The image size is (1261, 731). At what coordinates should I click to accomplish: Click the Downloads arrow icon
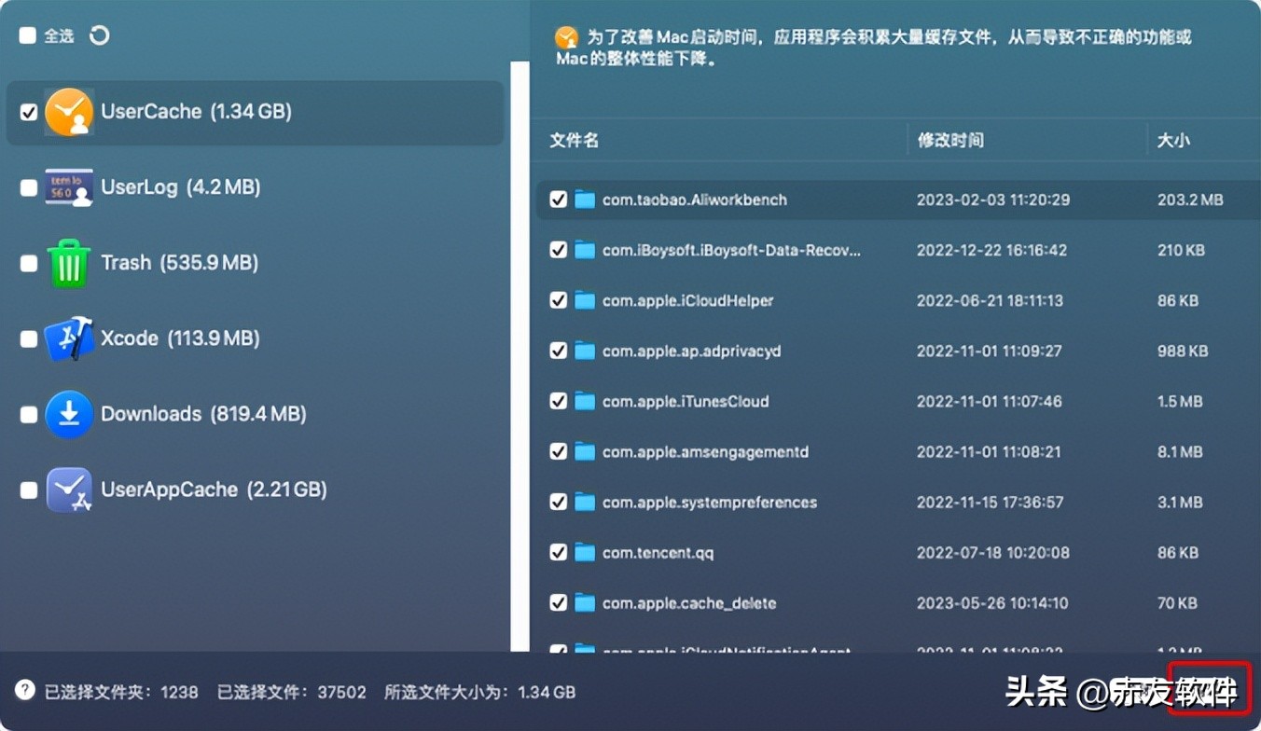point(68,413)
